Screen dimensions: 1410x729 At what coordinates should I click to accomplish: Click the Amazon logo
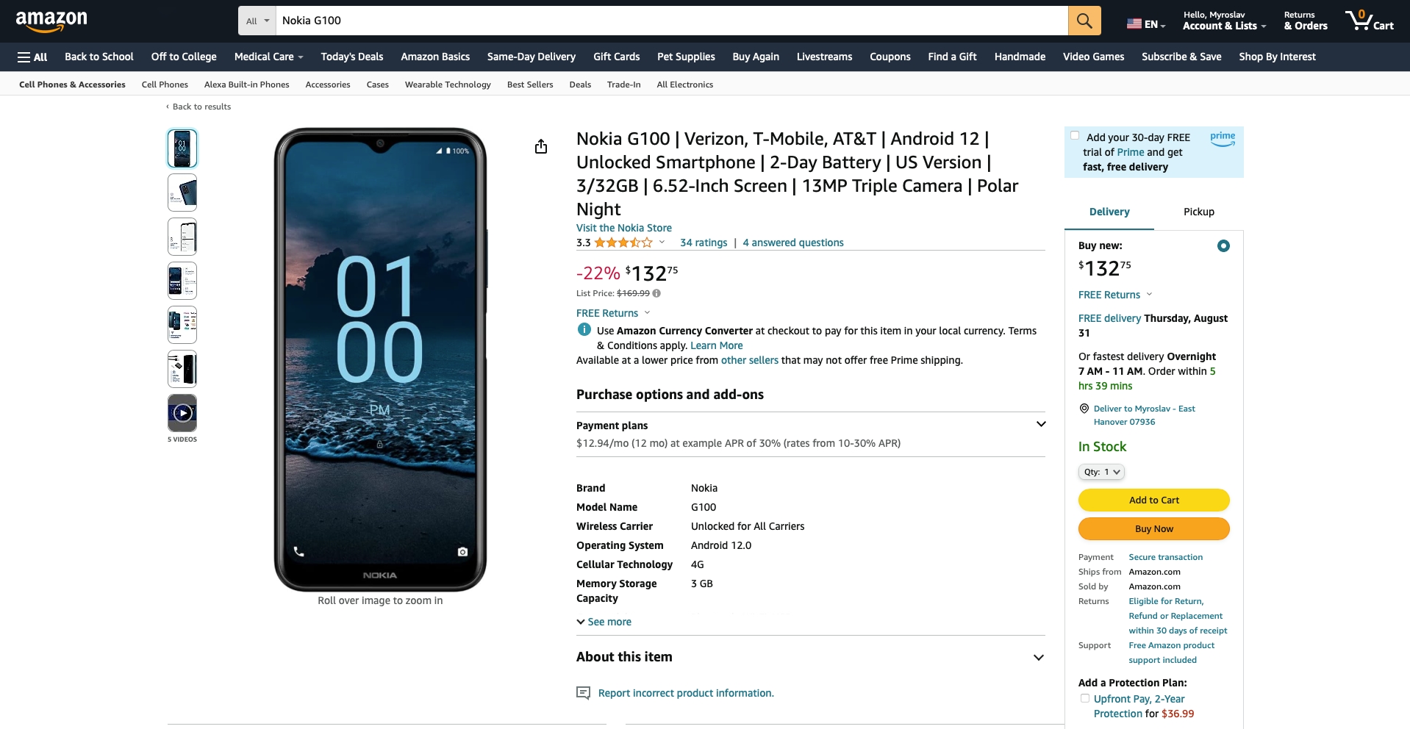click(51, 21)
